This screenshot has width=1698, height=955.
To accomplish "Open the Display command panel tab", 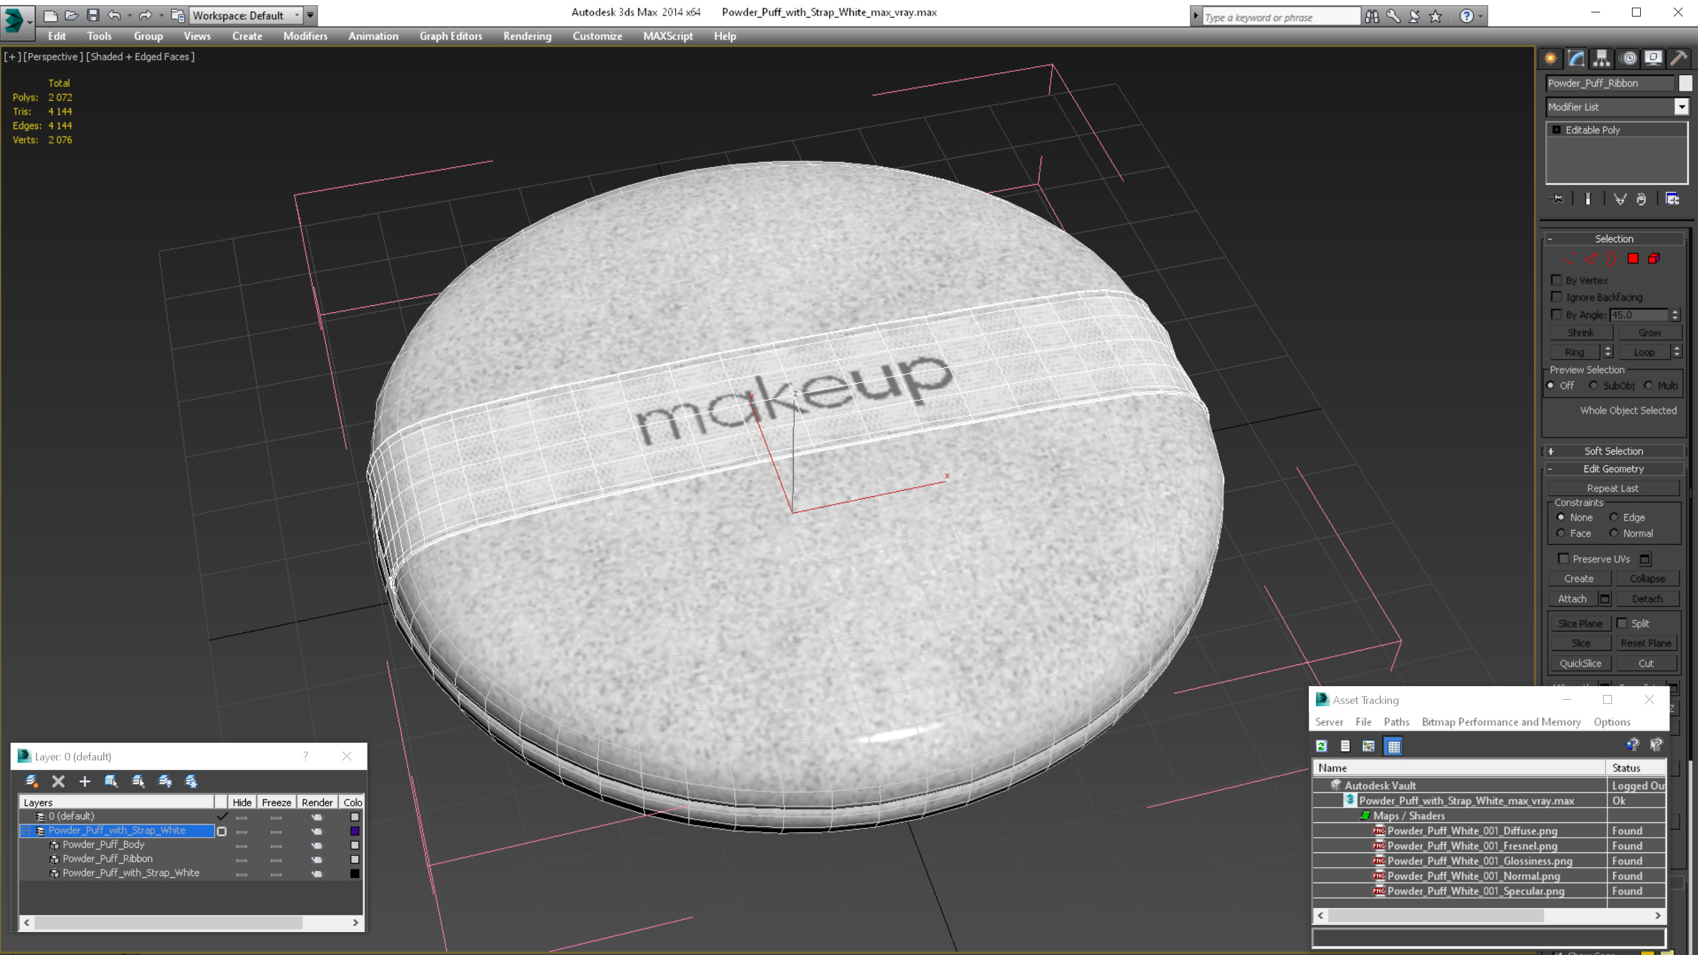I will 1653,59.
